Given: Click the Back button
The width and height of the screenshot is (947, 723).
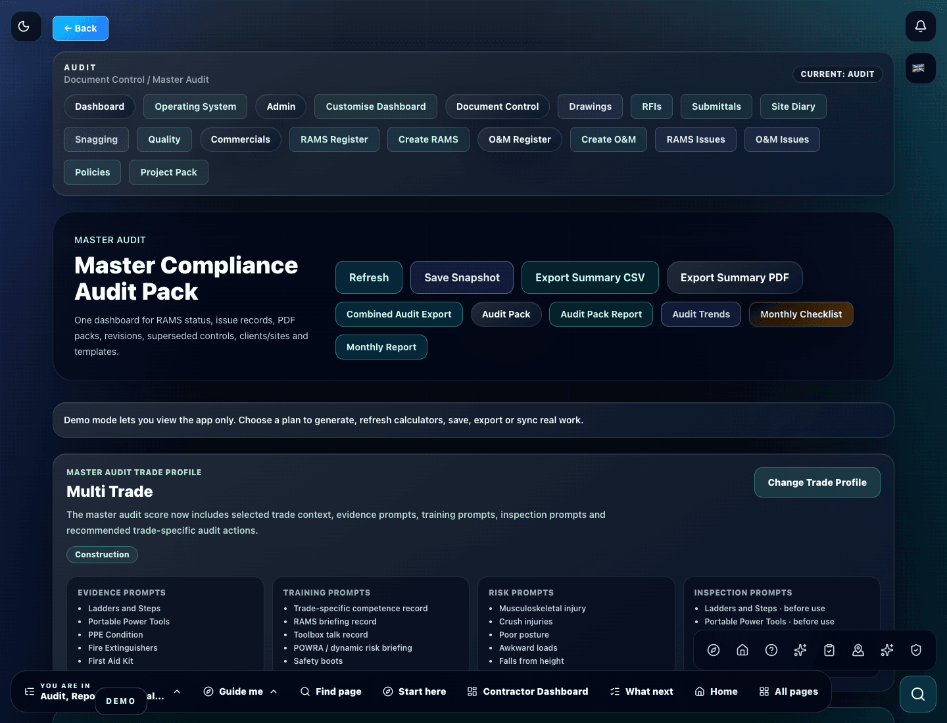Looking at the screenshot, I should [80, 28].
